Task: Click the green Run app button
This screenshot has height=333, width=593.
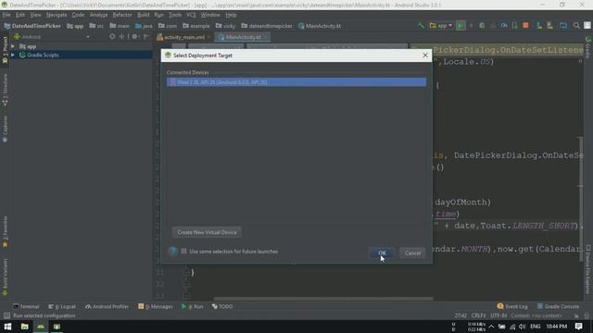Action: click(x=461, y=26)
